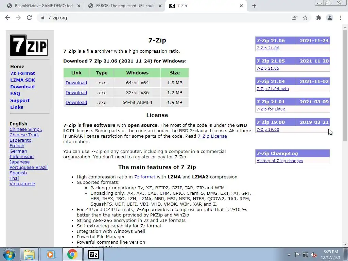Switch language to German
This screenshot has height=261, width=348.
(18, 151)
